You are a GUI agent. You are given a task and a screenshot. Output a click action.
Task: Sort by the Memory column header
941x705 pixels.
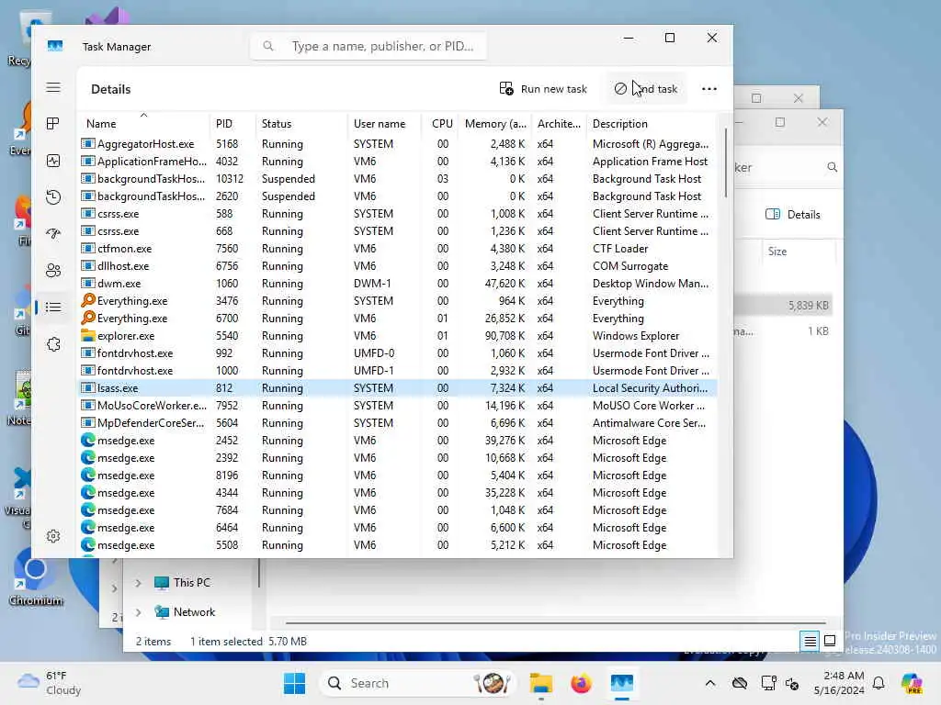(x=495, y=124)
